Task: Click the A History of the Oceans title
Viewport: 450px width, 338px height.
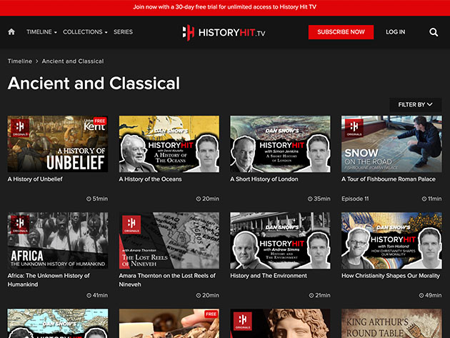Action: pyautogui.click(x=151, y=179)
